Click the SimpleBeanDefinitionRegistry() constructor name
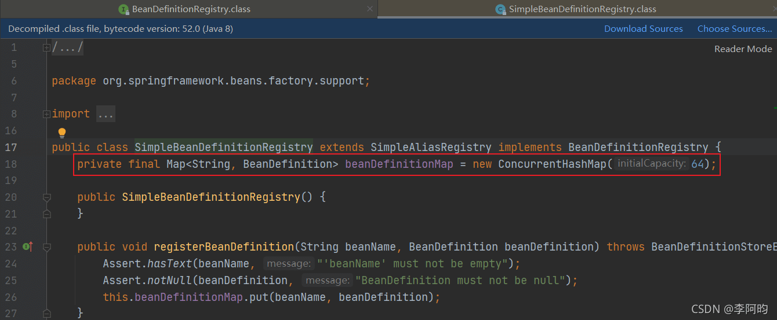 coord(210,197)
